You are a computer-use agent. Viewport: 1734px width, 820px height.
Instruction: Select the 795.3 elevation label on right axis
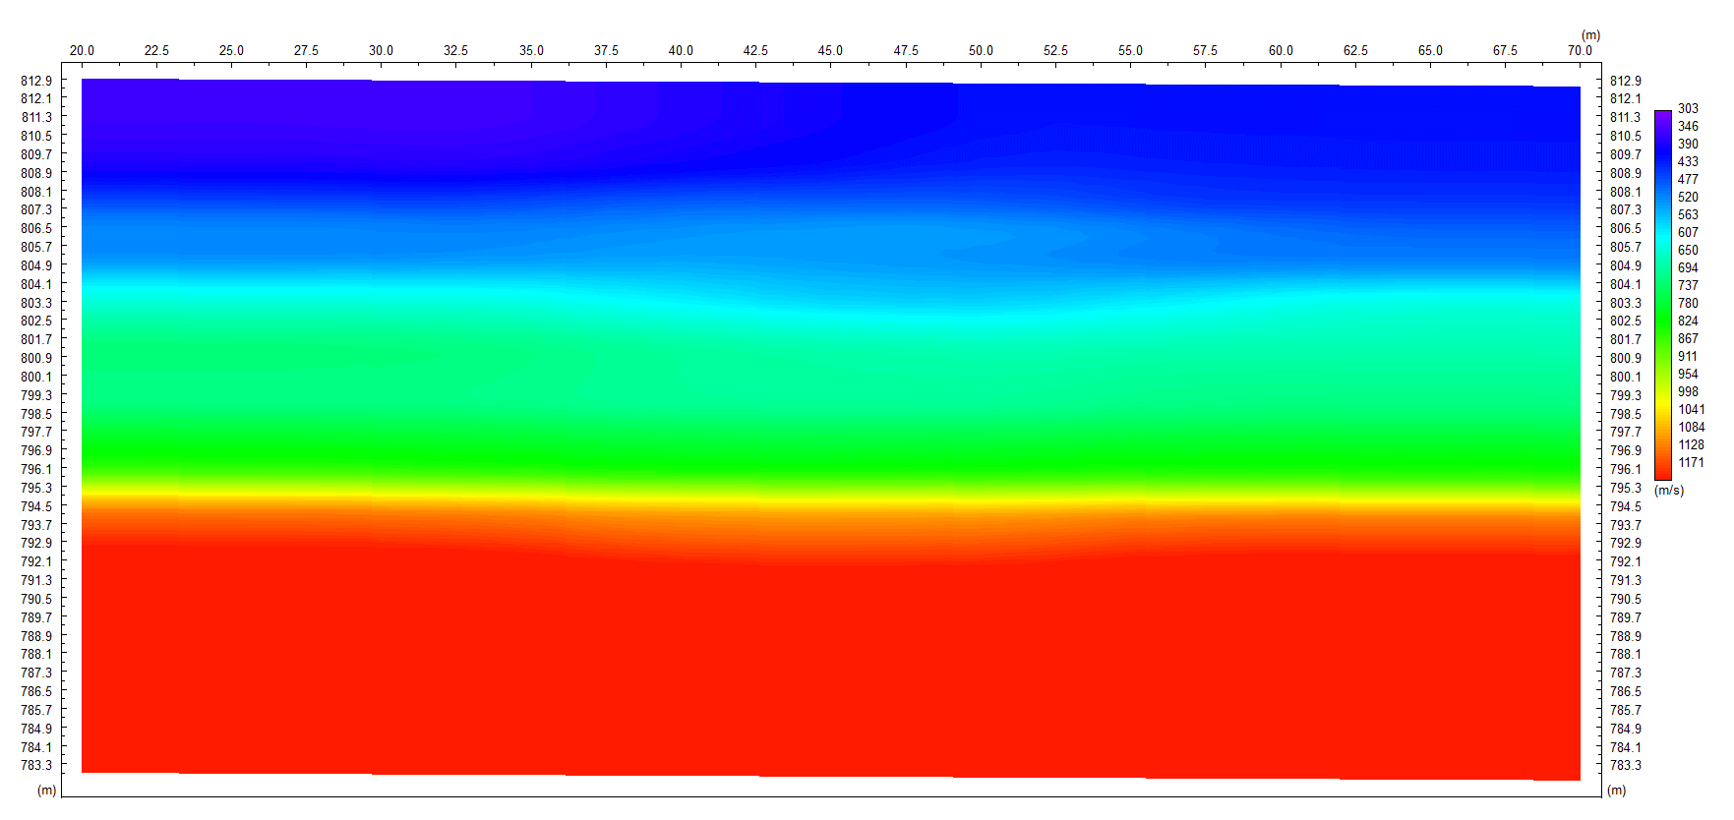[1625, 488]
